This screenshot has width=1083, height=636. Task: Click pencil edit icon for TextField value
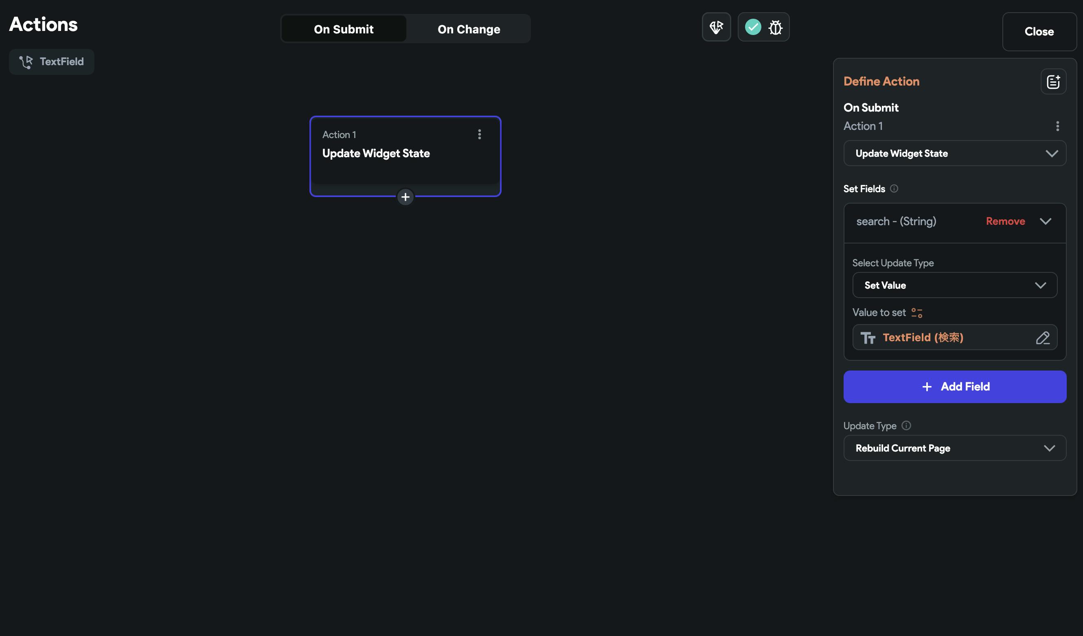(x=1042, y=338)
